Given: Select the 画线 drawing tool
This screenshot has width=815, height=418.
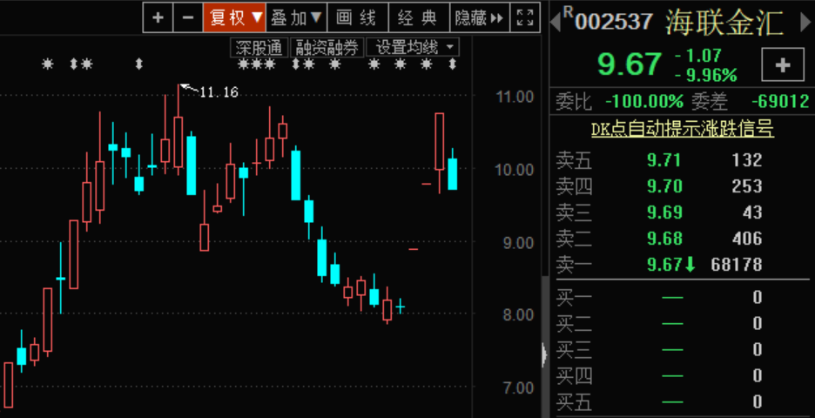Looking at the screenshot, I should 358,17.
